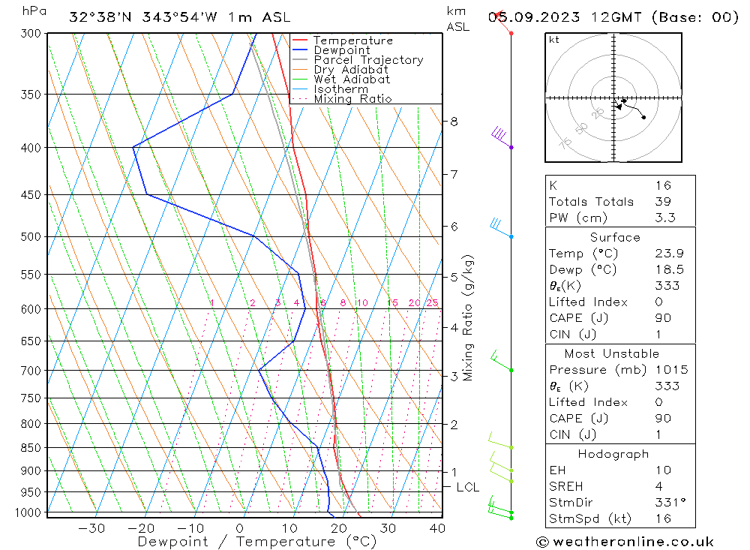The width and height of the screenshot is (750, 550).
Task: Click the 850 hPa pressure label
Action: (31, 448)
